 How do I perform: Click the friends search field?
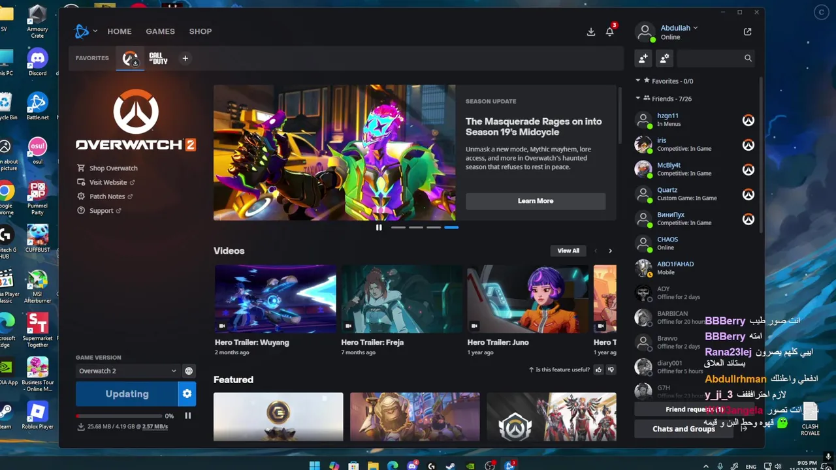pyautogui.click(x=716, y=58)
